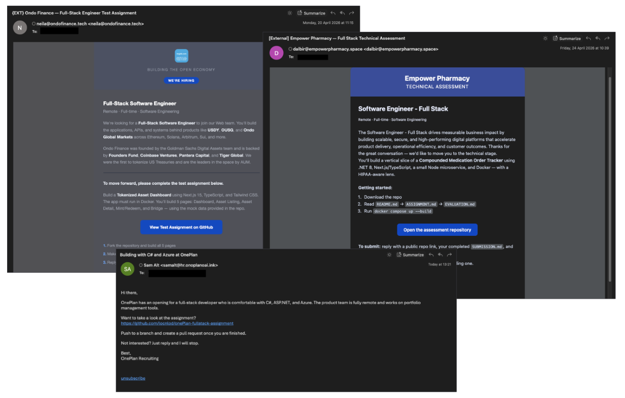Click the date 'Monday, 20 April 2026 at 11:15'
Screen dimensions: 625x398
[328, 23]
